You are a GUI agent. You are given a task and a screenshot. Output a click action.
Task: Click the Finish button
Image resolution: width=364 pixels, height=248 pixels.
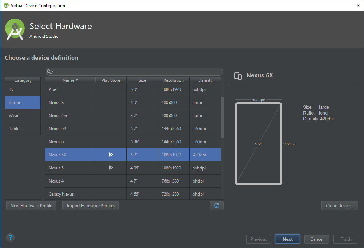click(x=346, y=239)
